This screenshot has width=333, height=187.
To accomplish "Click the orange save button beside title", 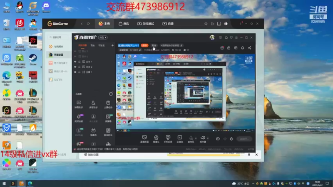I will (x=144, y=45).
